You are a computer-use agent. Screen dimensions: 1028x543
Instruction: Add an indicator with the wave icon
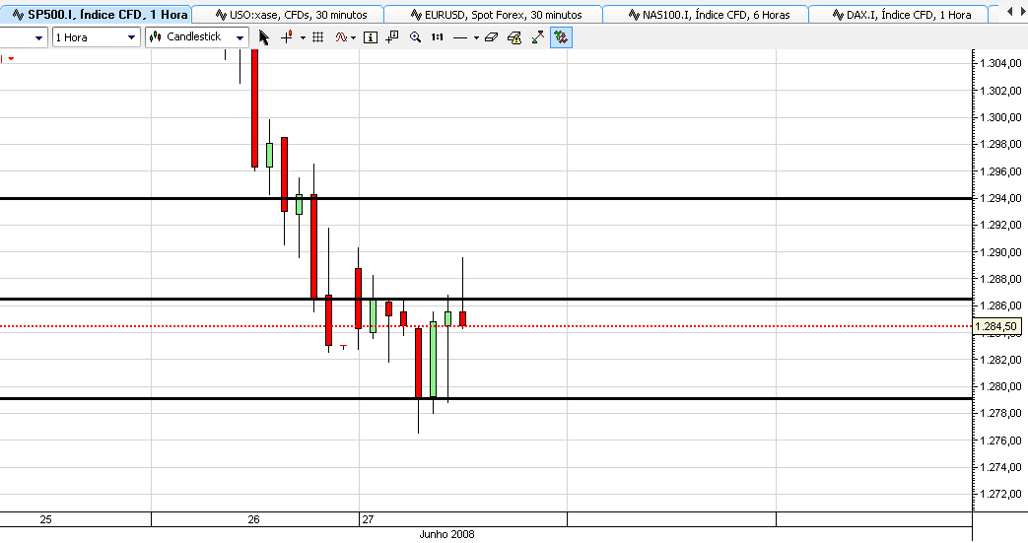[341, 37]
